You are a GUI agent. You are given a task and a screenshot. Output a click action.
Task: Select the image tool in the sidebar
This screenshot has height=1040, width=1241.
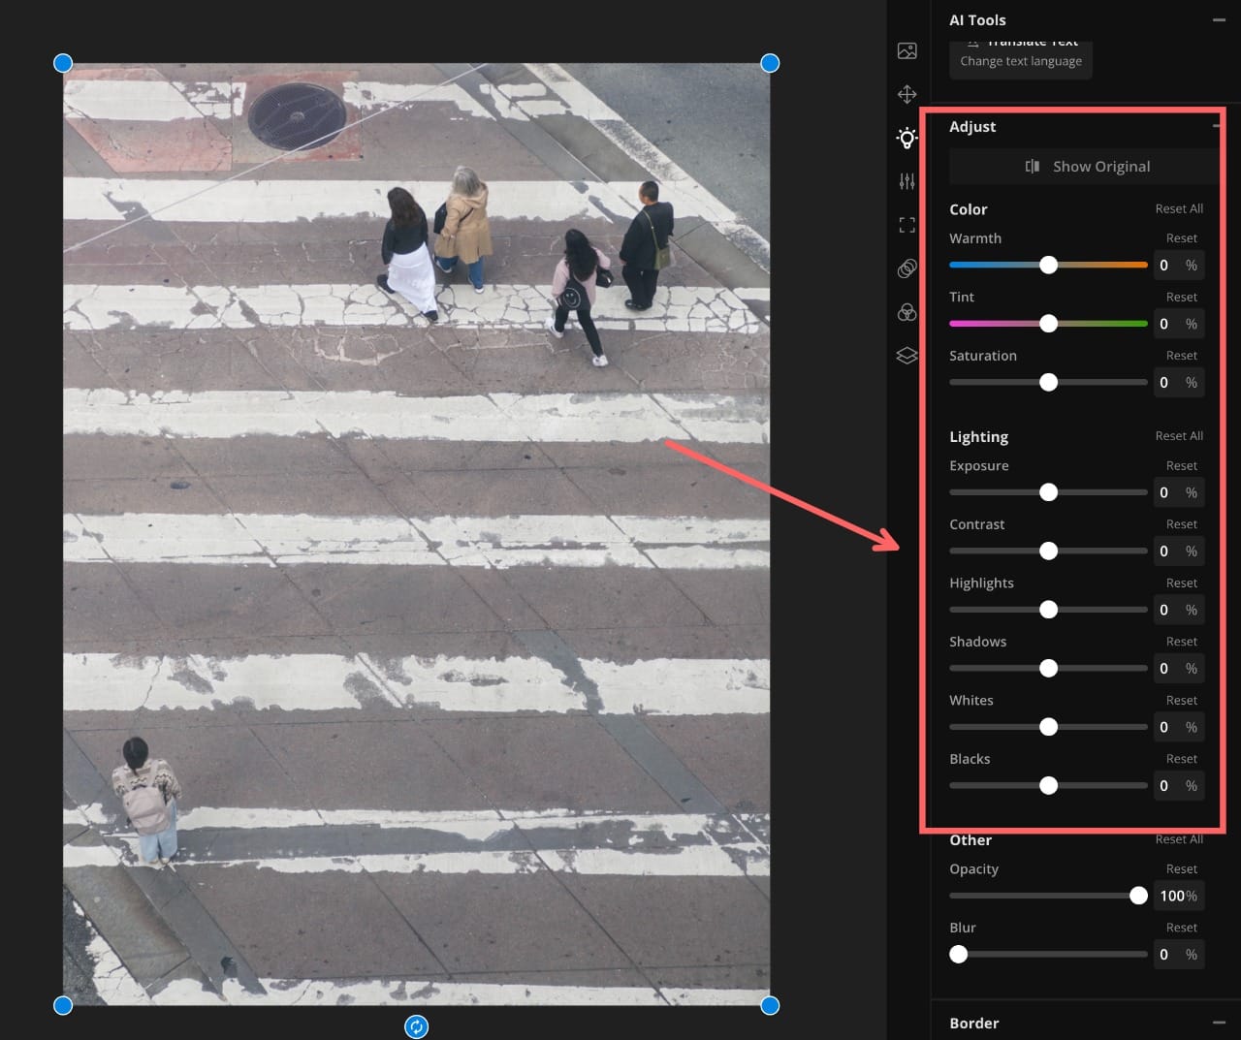[x=907, y=49]
